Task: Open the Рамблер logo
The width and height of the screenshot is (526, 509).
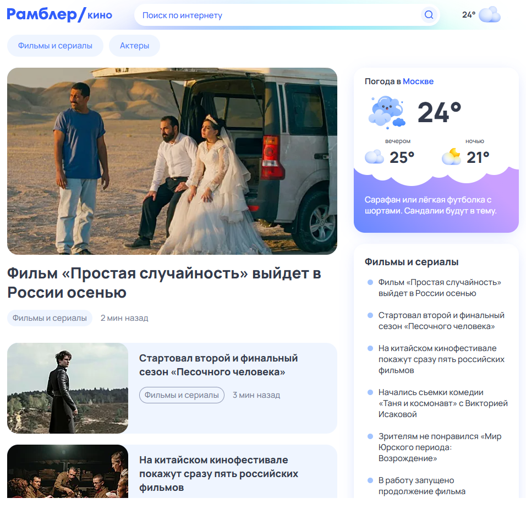Action: click(42, 15)
